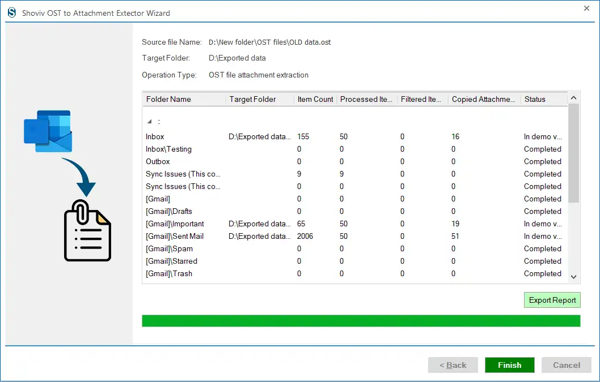Select the [Gmail]\Trash folder row
The image size is (600, 382).
(x=354, y=273)
